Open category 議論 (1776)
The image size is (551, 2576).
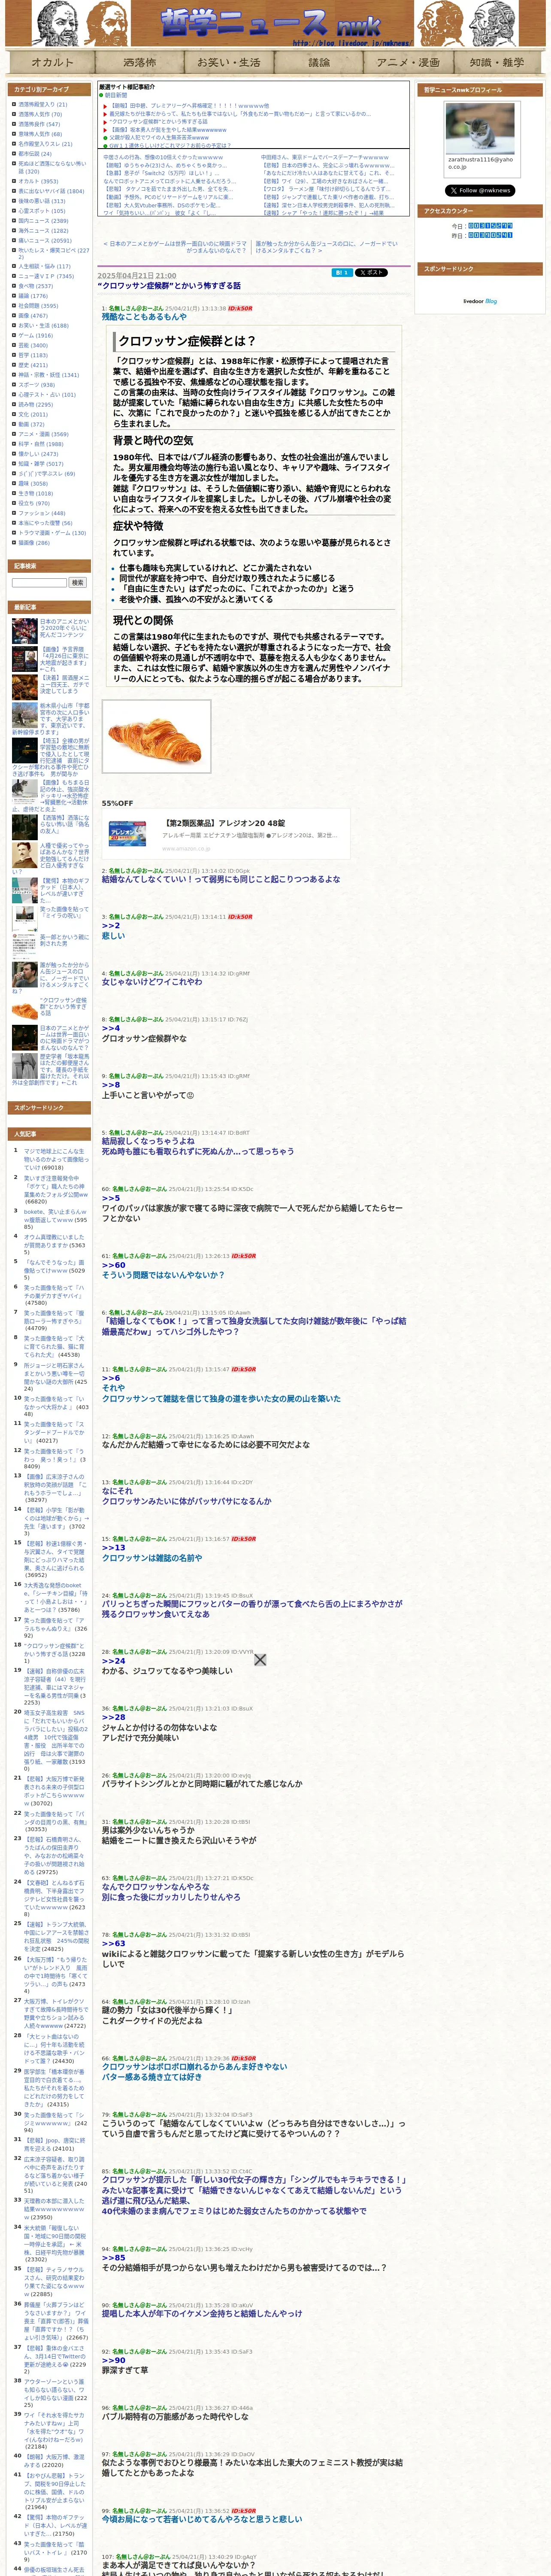(32, 296)
